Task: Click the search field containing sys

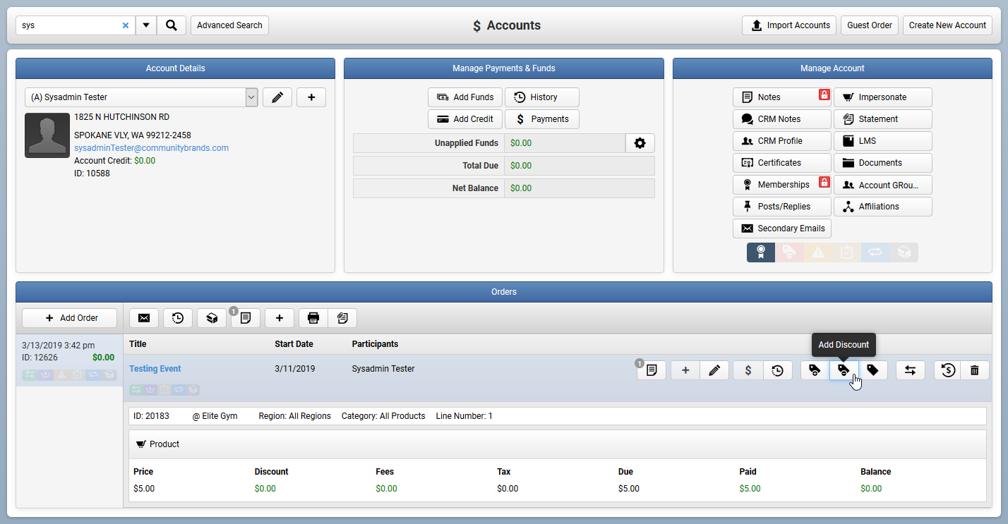Action: (x=70, y=25)
